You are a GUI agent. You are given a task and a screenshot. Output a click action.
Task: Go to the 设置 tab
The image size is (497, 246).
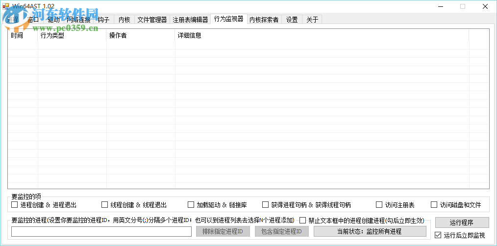[292, 20]
